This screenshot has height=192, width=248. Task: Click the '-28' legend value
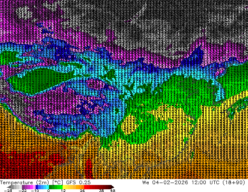coord(8,190)
